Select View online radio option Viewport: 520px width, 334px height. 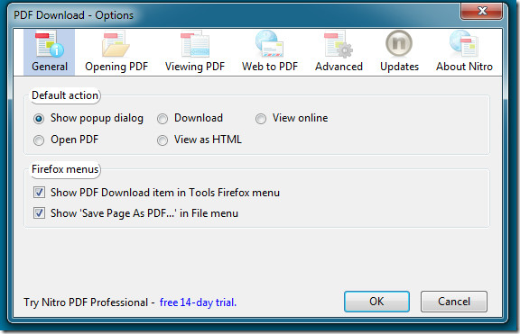click(261, 119)
